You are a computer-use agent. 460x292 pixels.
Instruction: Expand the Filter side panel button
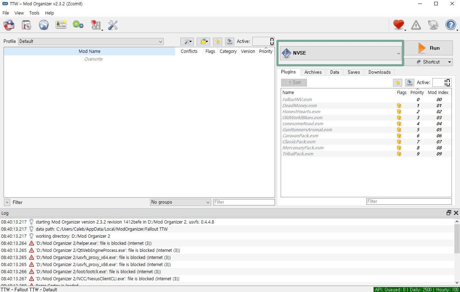[7, 202]
